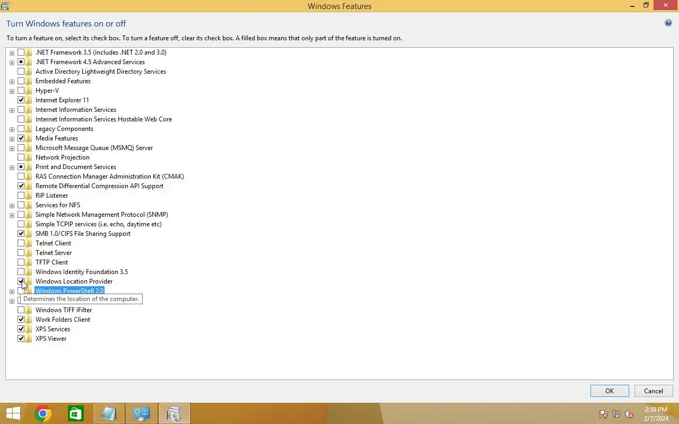Select RAS Connection Manager Administration Kit (CMAK)
Image resolution: width=679 pixels, height=424 pixels.
pyautogui.click(x=110, y=176)
